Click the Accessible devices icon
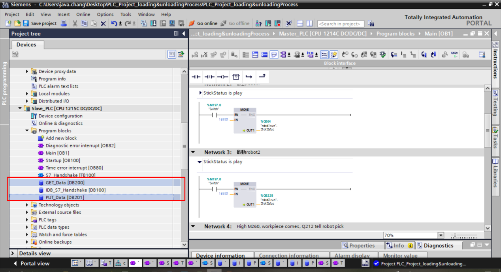Image resolution: width=501 pixels, height=272 pixels. [x=258, y=24]
